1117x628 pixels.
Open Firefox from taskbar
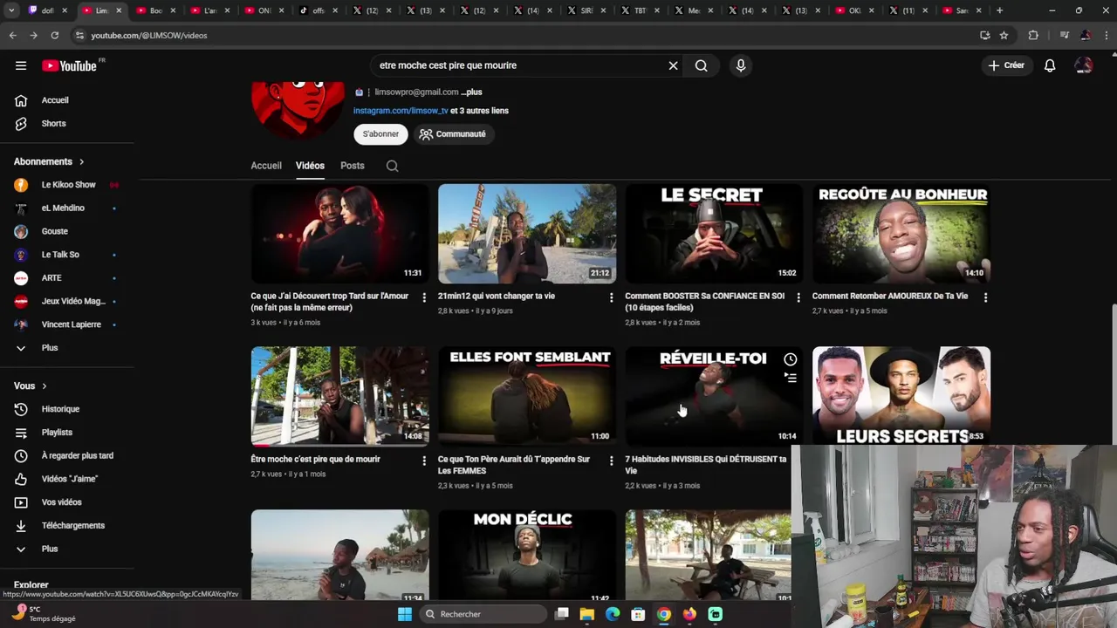689,614
